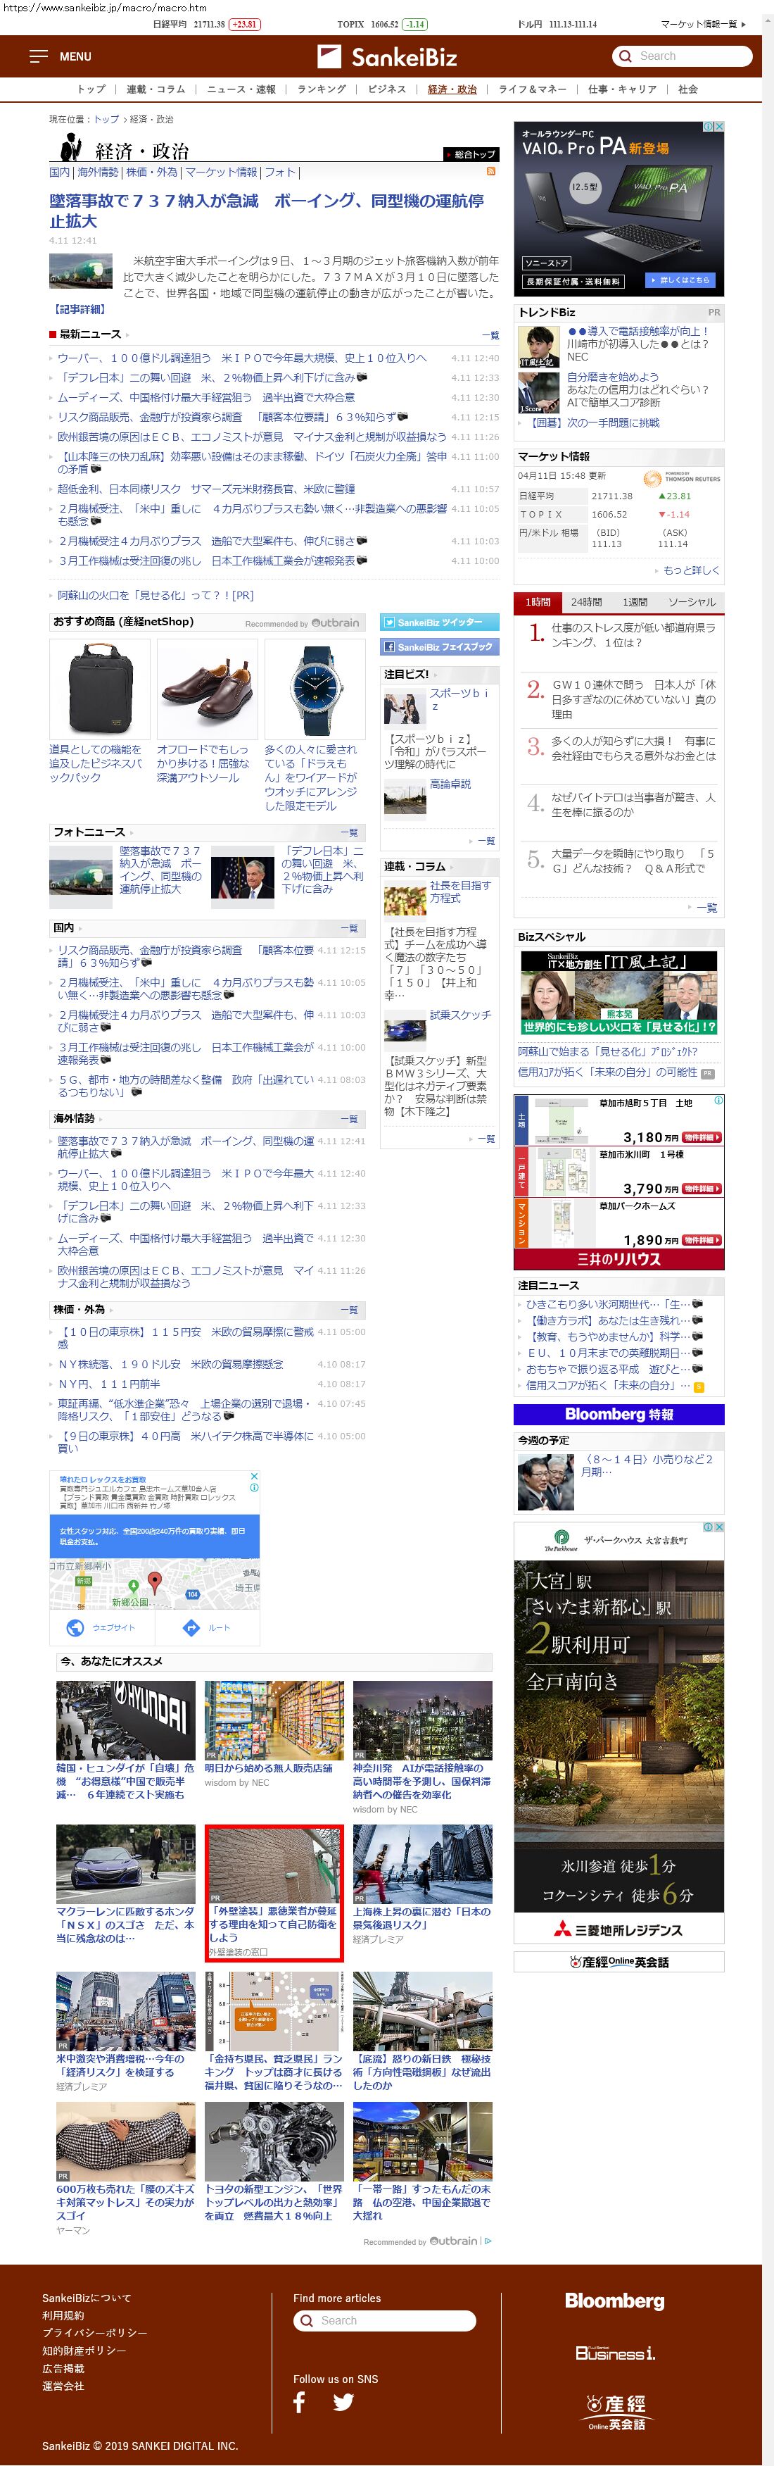
Task: Click 一覧 in フォトニュース header
Action: (x=349, y=833)
